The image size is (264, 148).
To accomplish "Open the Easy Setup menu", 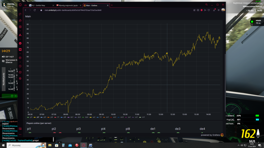I will click(x=219, y=10).
